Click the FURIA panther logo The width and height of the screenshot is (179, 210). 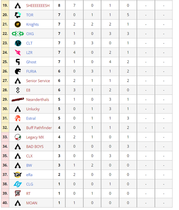[x=18, y=71]
